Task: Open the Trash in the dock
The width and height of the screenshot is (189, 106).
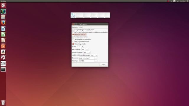Action: click(x=3, y=103)
